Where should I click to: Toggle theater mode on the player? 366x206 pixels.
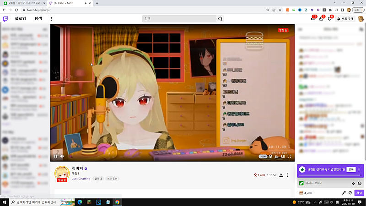pyautogui.click(x=283, y=156)
